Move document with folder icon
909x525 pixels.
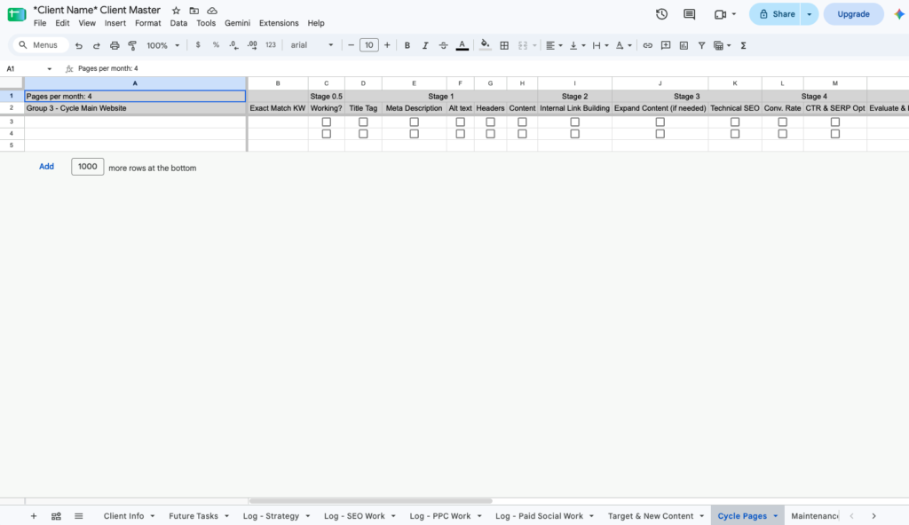(x=194, y=11)
